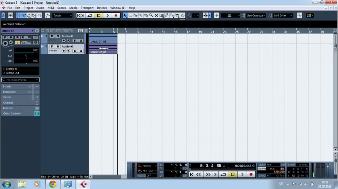The height and width of the screenshot is (189, 338).
Task: Open the Project menu
Action: click(x=28, y=8)
